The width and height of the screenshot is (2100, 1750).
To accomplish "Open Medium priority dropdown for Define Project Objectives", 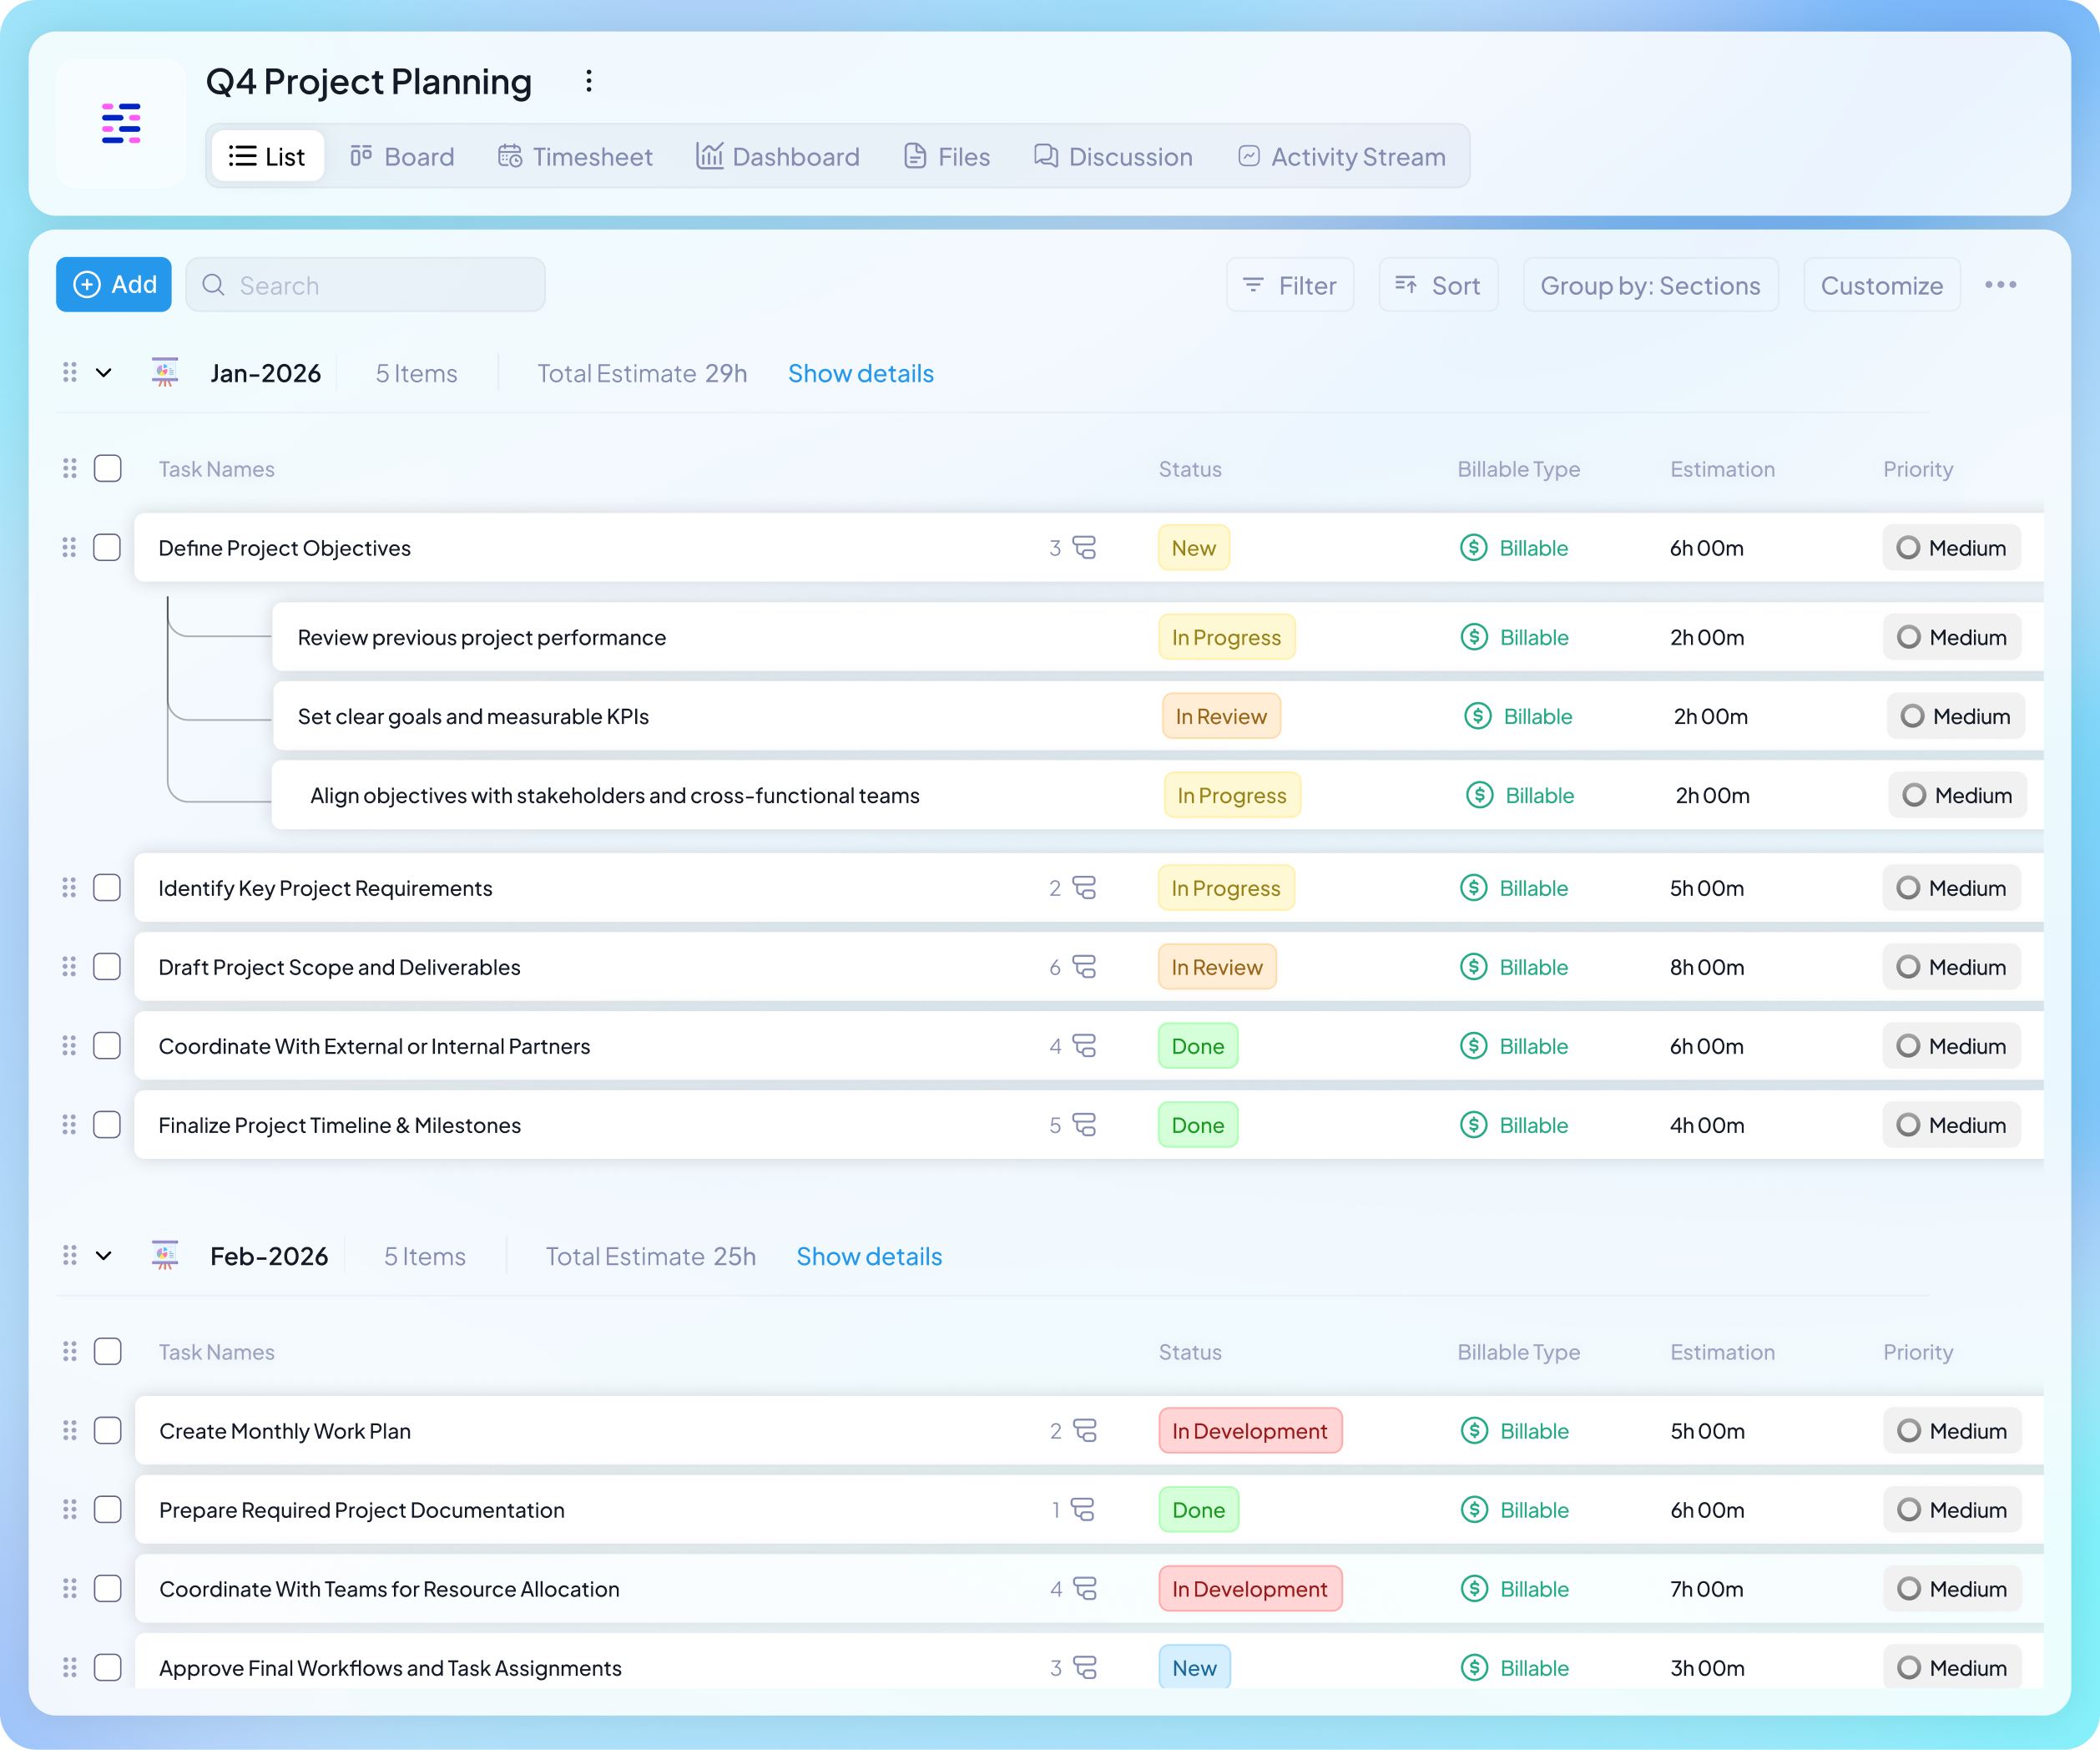I will click(1951, 548).
